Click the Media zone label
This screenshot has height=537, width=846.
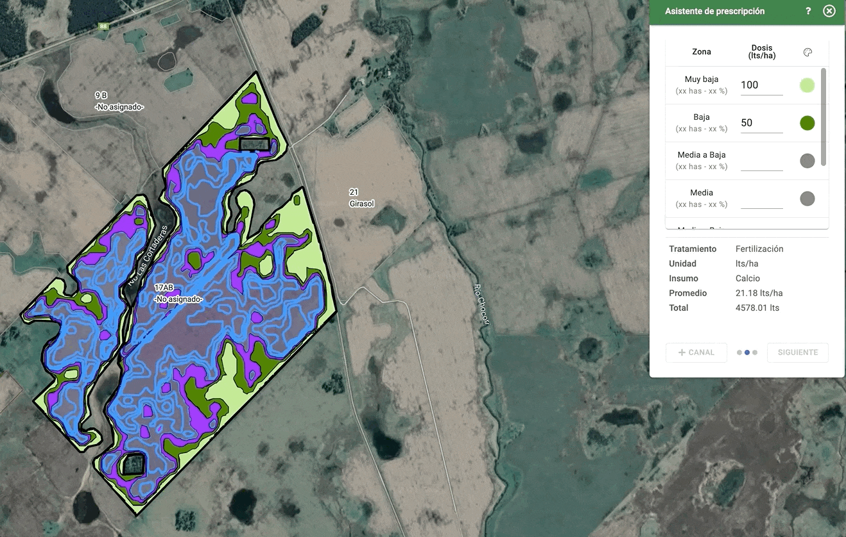[x=702, y=193]
